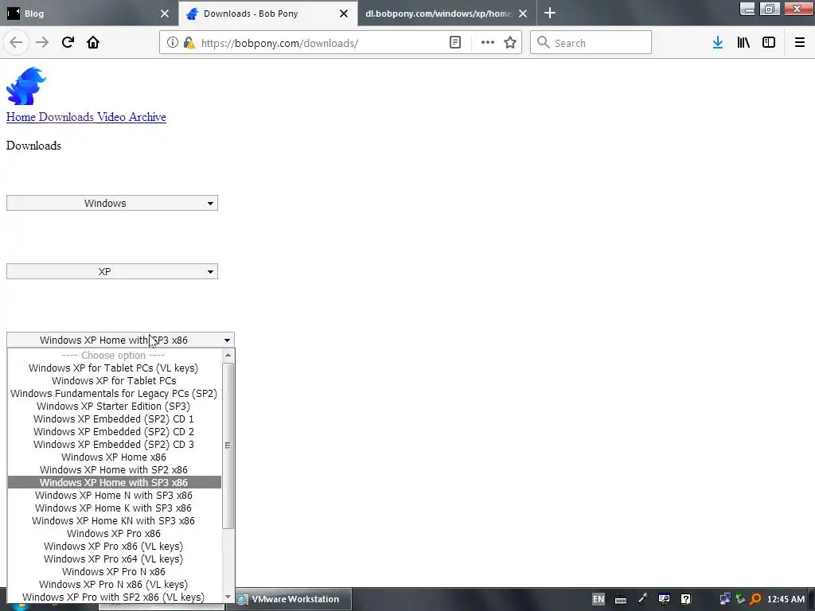This screenshot has height=611, width=815.
Task: Click into the Search box
Action: click(x=591, y=43)
